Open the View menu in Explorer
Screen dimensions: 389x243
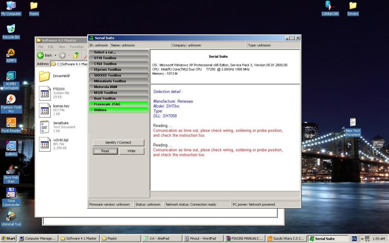(x=62, y=47)
